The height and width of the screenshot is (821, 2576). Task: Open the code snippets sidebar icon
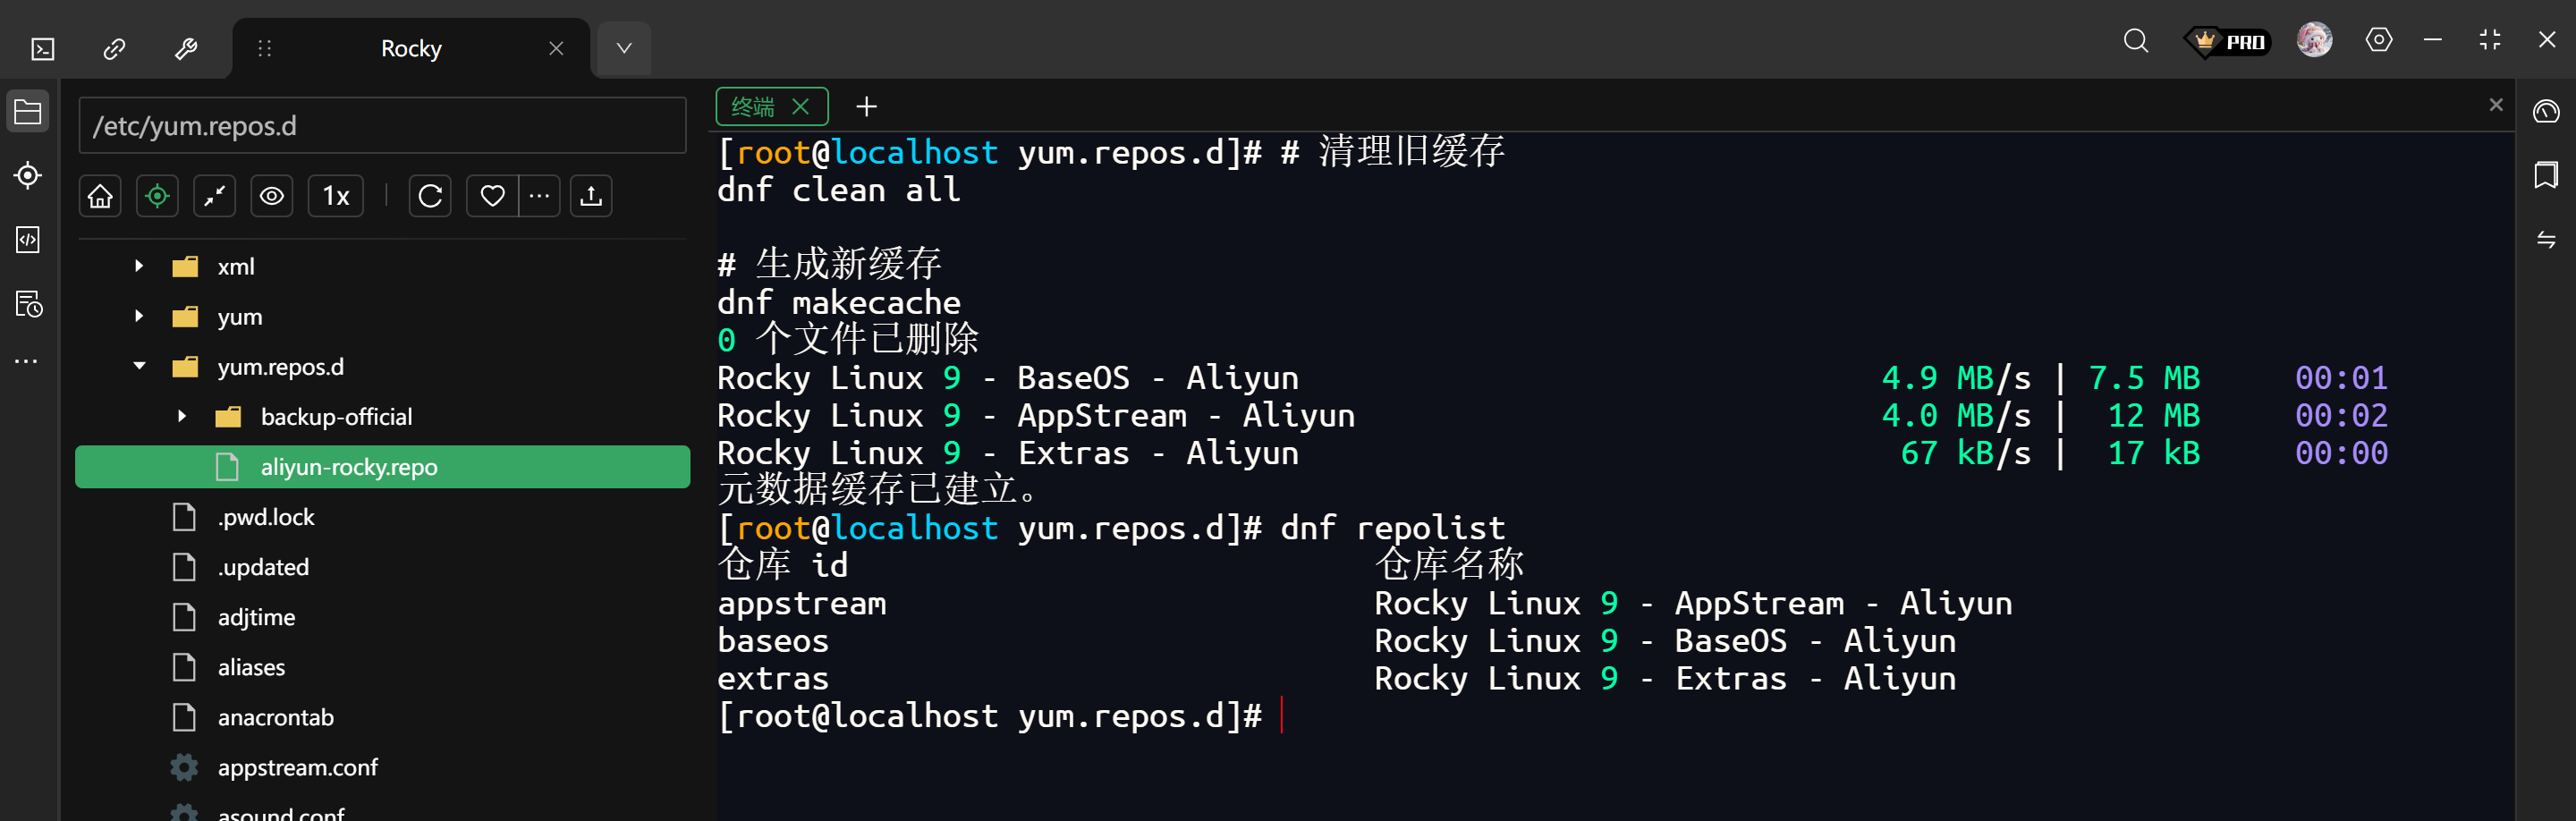coord(27,240)
